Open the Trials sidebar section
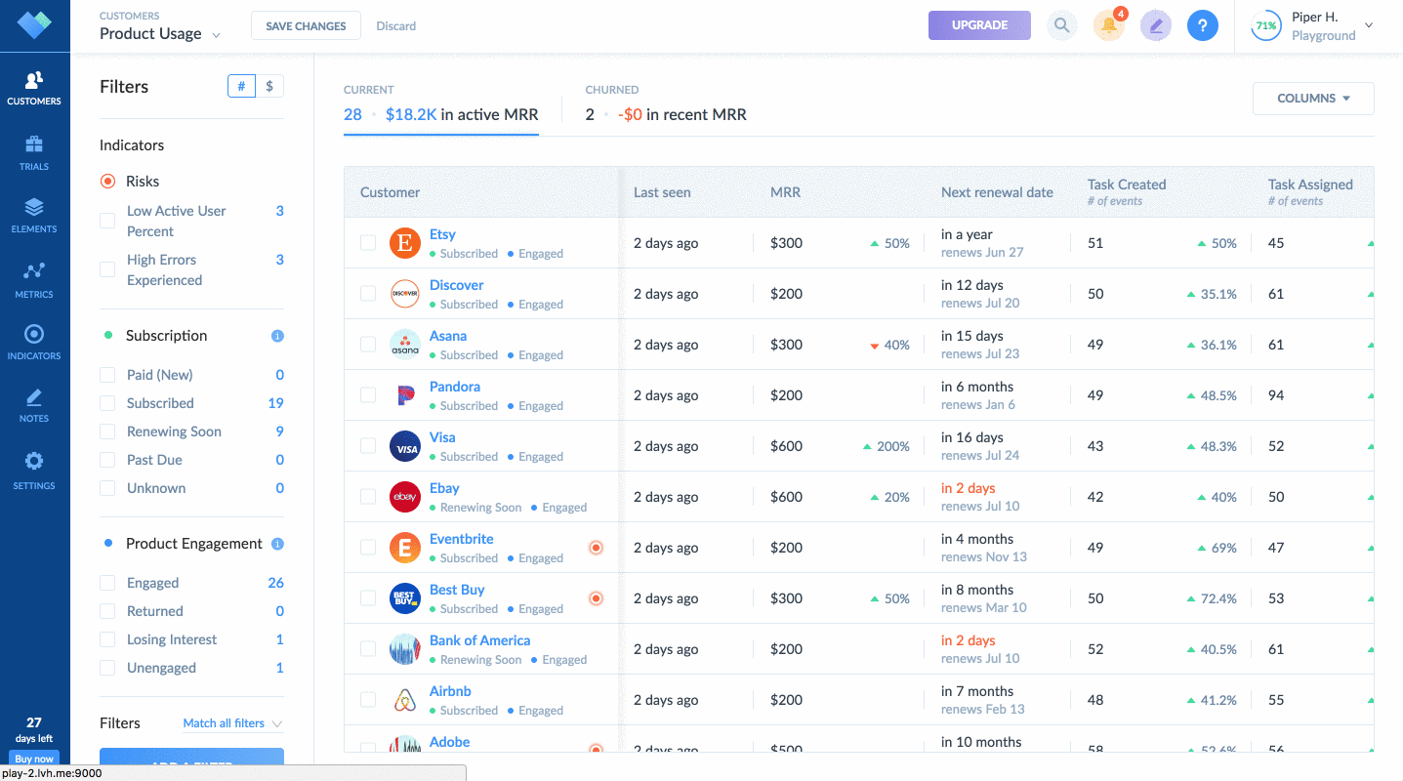1403x781 pixels. click(x=34, y=152)
